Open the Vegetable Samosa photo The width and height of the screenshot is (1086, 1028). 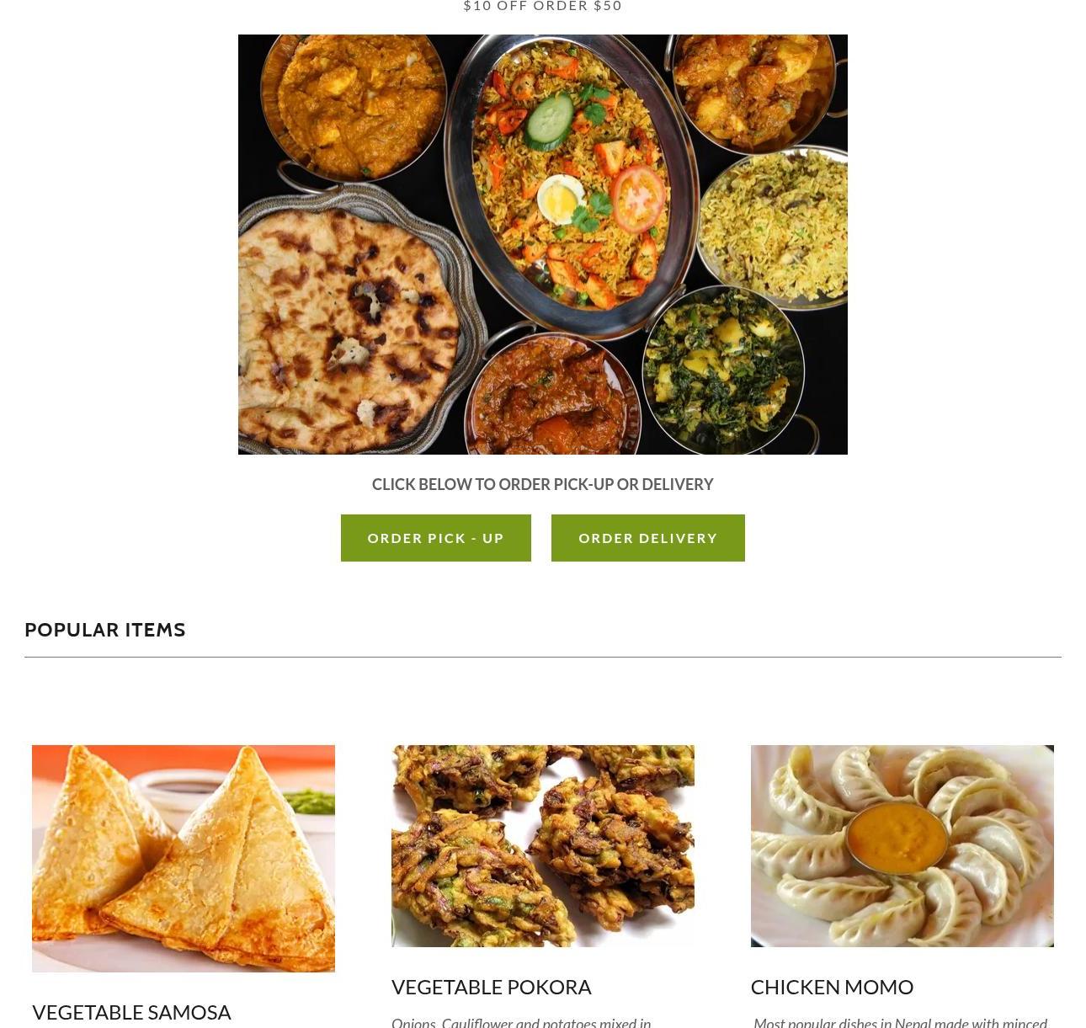coord(184,859)
